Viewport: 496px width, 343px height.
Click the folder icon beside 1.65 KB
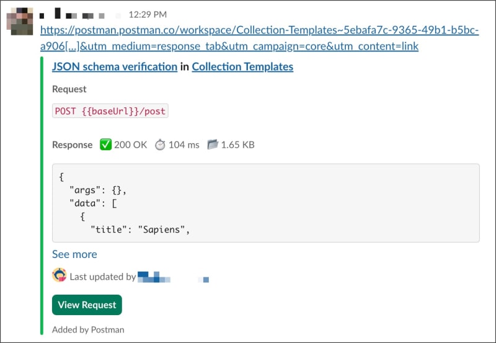[x=213, y=145]
